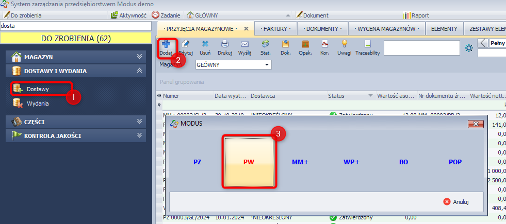Click the Raport toolbar item
Viewport: 506px width, 224px height.
[416, 15]
